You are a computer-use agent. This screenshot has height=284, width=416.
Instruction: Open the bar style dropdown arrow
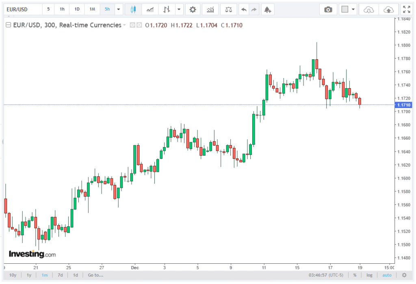point(178,9)
